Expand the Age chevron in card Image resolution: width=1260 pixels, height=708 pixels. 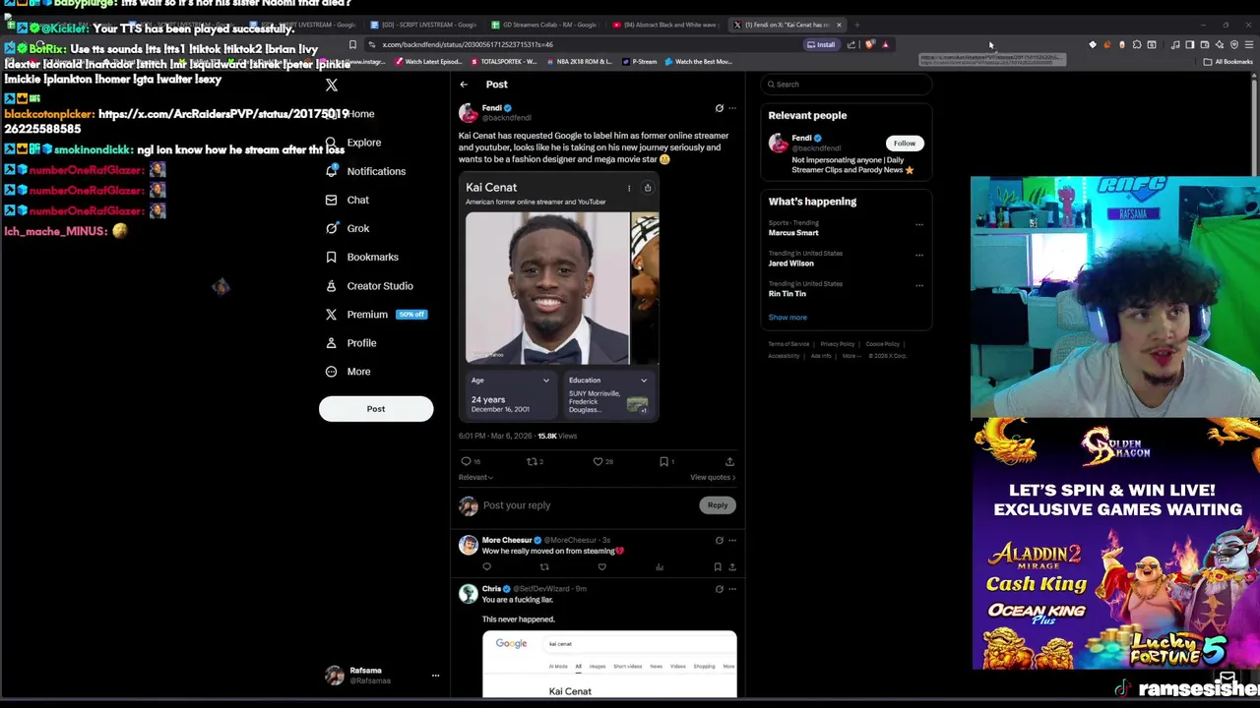tap(545, 381)
